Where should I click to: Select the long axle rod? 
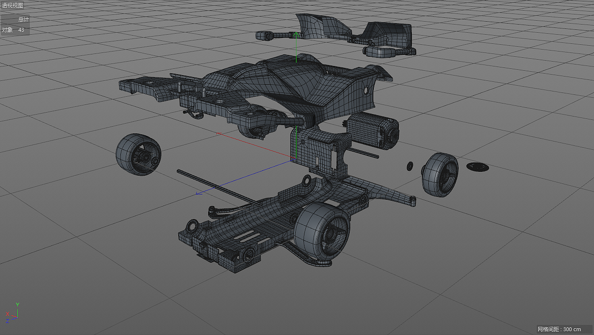coord(220,188)
